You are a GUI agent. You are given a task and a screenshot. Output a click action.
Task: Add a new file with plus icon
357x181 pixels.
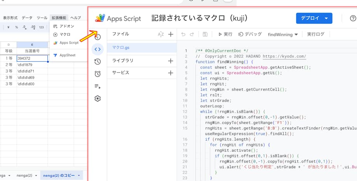coord(171,34)
